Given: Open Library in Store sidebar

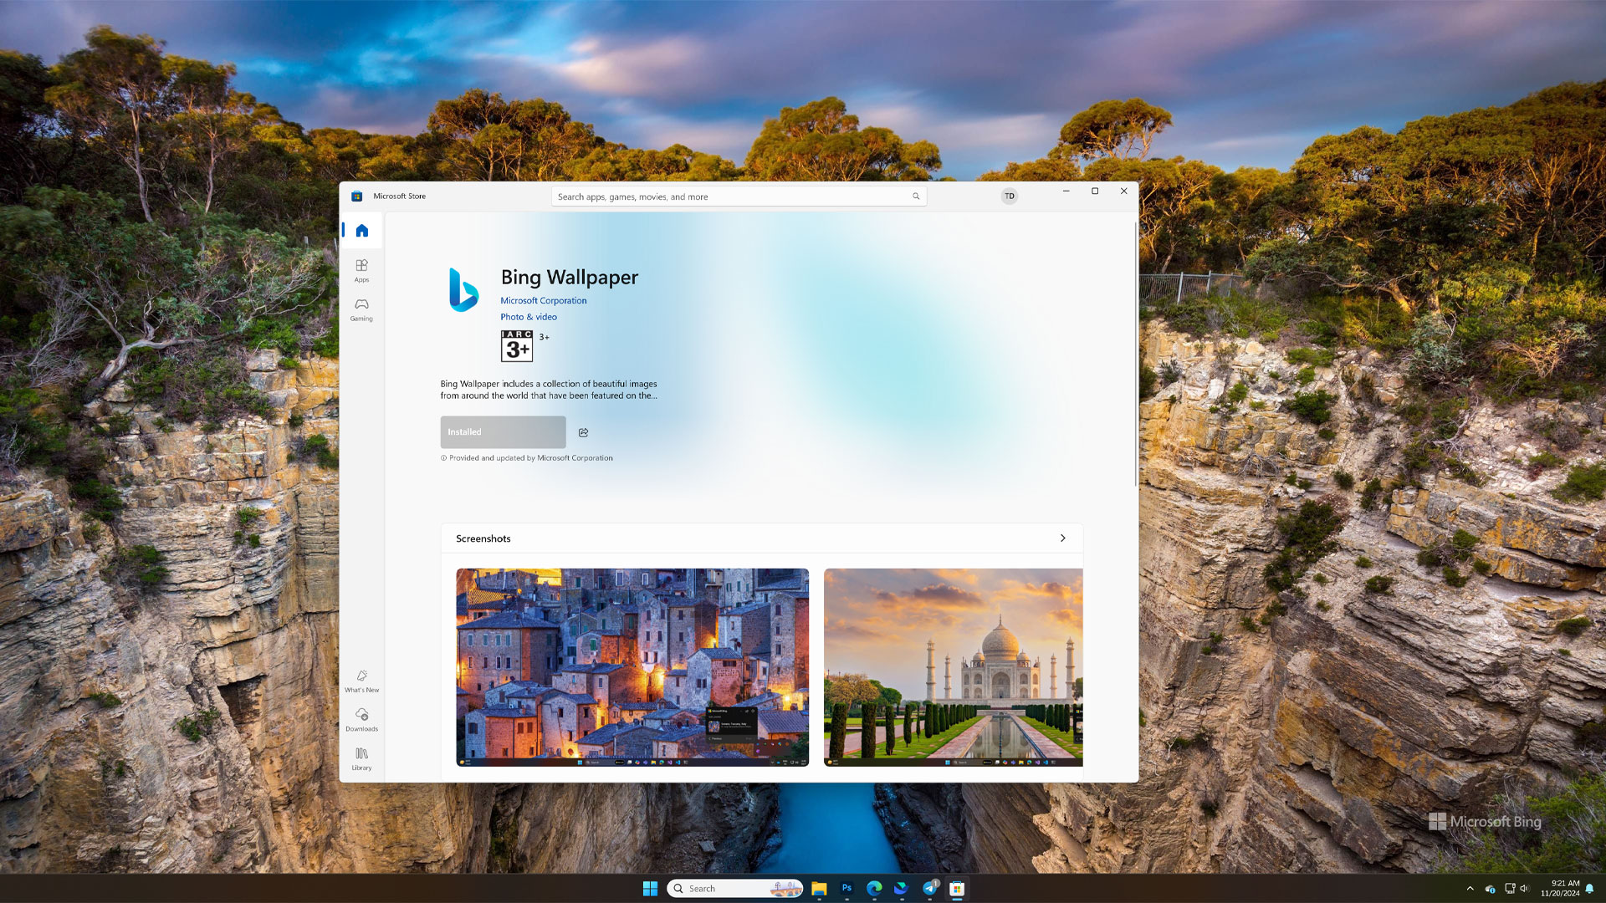Looking at the screenshot, I should pos(361,758).
